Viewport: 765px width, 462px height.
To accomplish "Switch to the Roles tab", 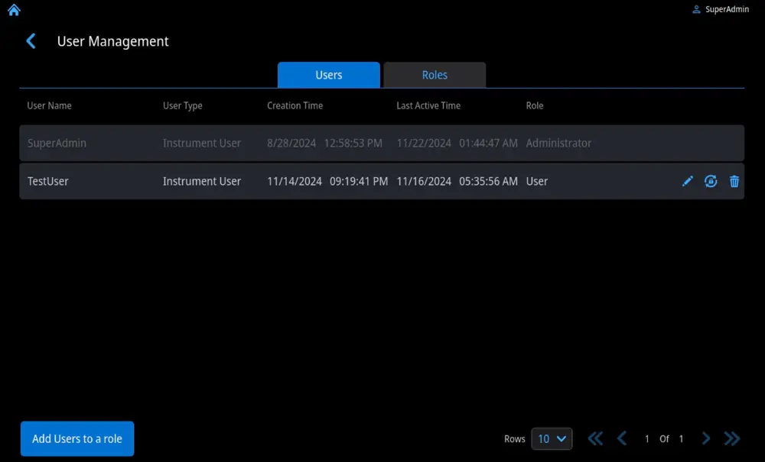I will pos(435,75).
